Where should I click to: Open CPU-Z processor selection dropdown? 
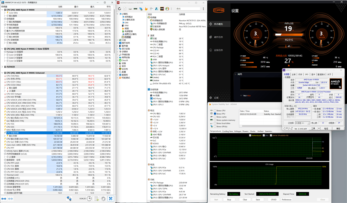[x=304, y=124]
